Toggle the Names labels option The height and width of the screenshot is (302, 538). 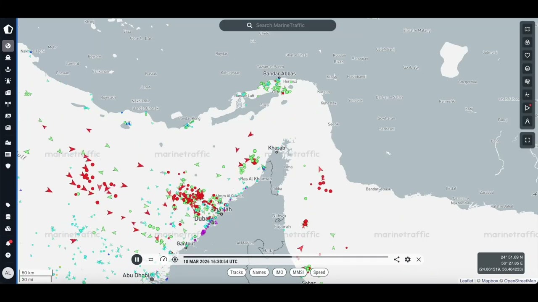(259, 272)
